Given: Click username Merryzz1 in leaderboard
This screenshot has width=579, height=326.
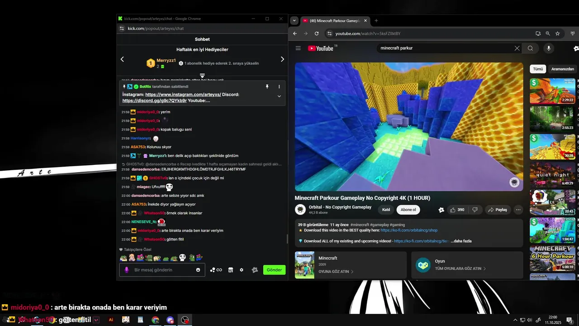Looking at the screenshot, I should [x=166, y=61].
